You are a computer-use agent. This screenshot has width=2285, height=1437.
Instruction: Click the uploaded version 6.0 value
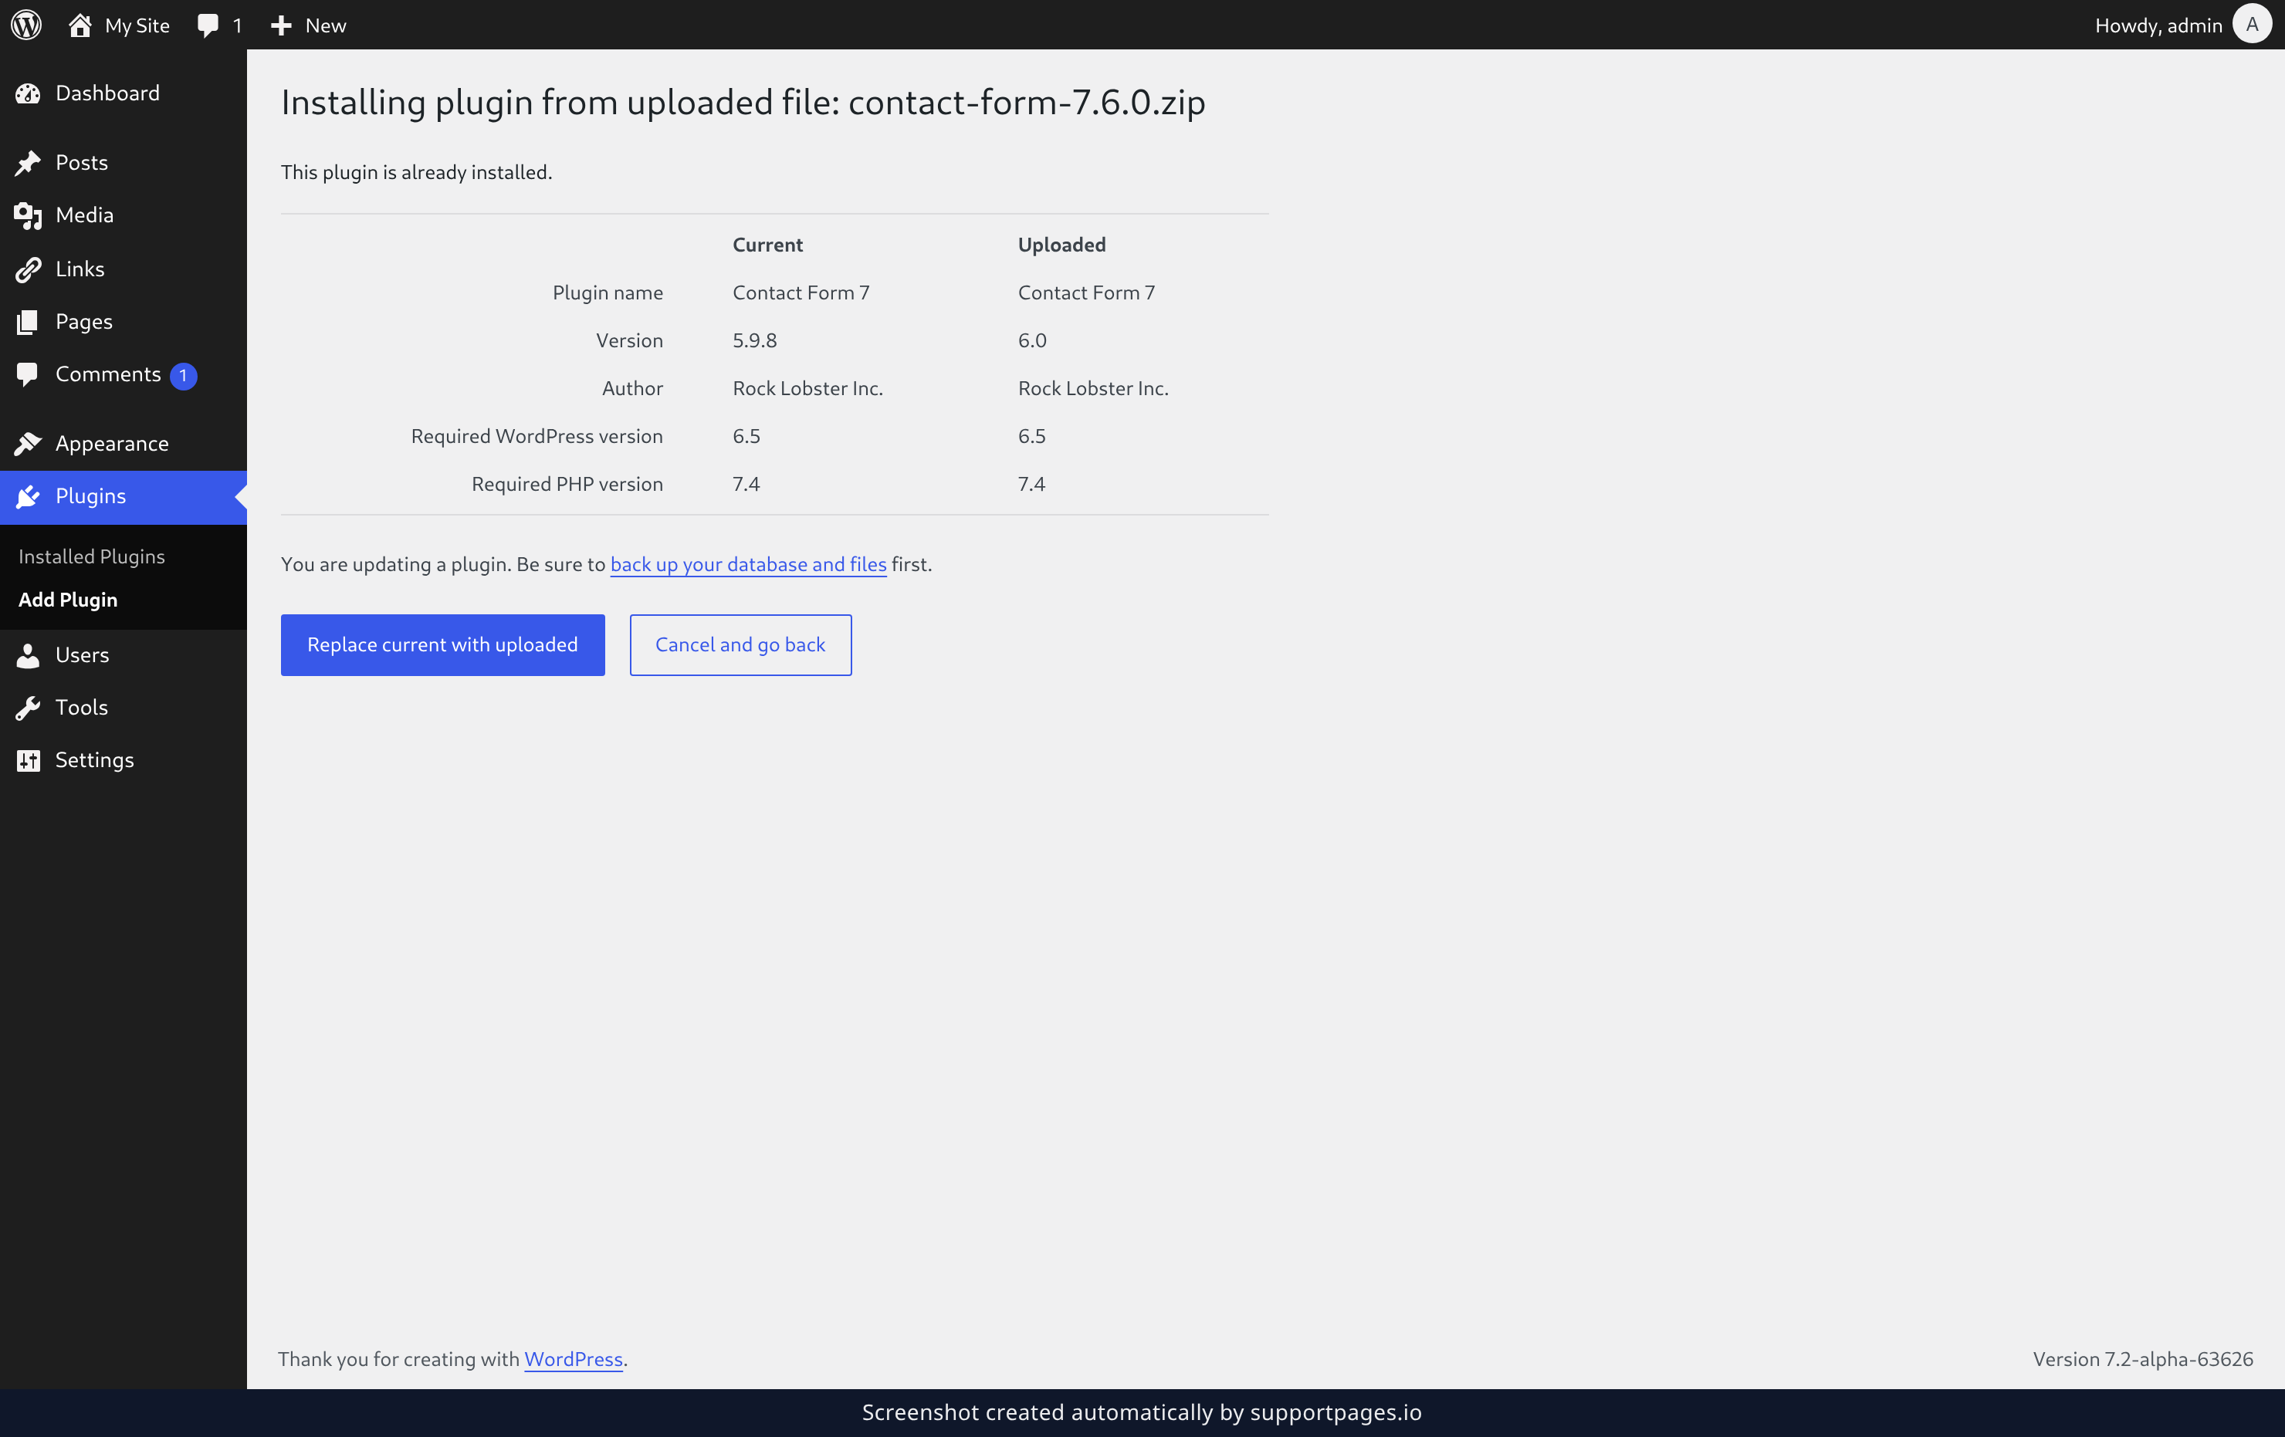(1032, 340)
